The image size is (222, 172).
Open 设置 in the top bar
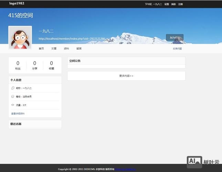point(167,4)
